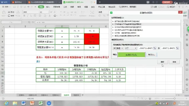Click the Bold icon in the ribbon
This screenshot has width=189, height=106.
point(24,16)
